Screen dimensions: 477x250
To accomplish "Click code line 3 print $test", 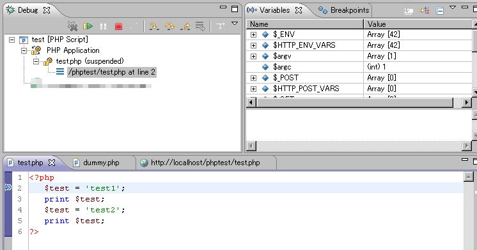I will [74, 199].
